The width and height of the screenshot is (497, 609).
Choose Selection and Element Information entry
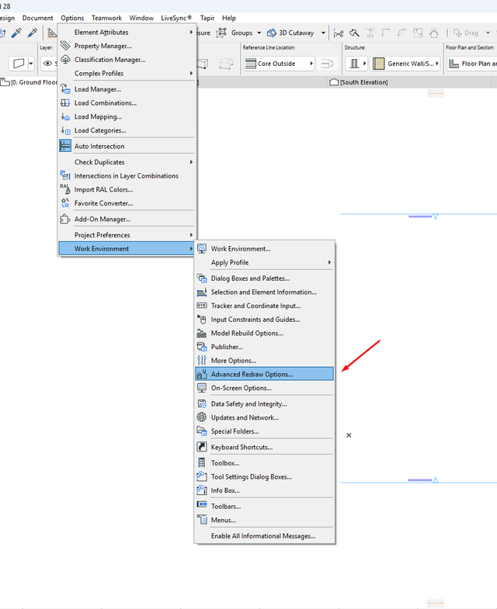pos(265,292)
